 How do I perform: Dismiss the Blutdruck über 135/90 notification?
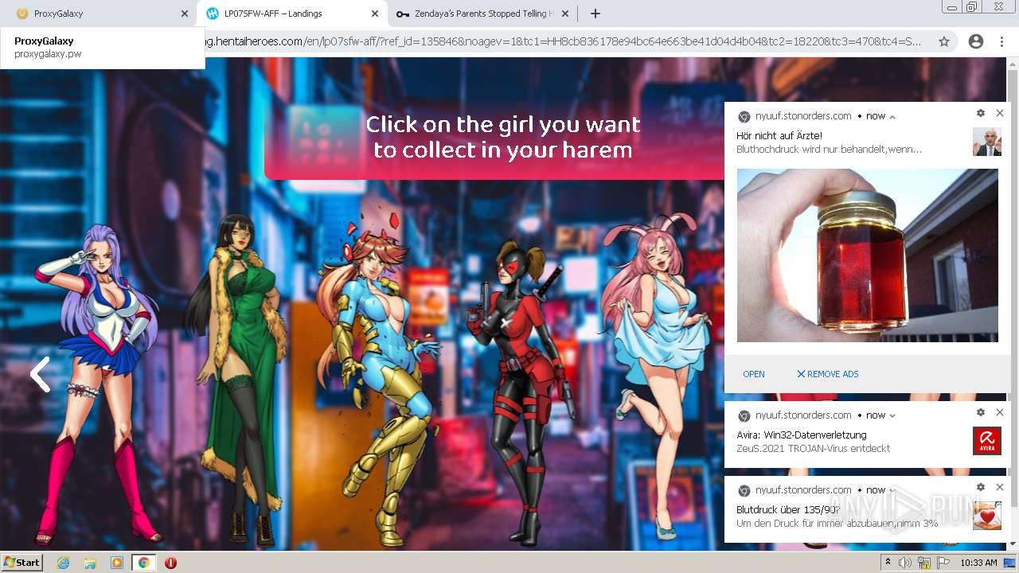pos(1000,487)
